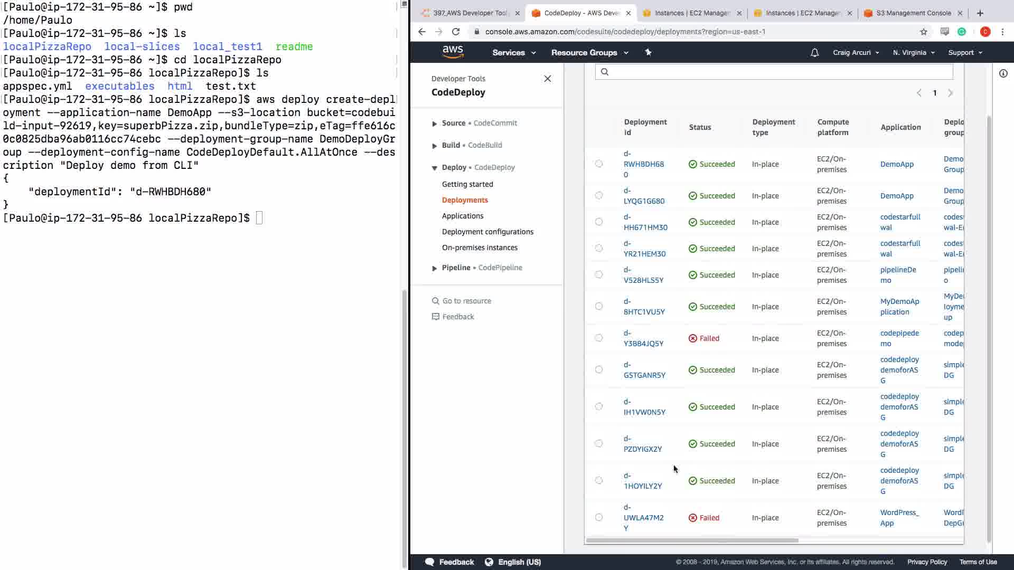The image size is (1014, 570).
Task: Open the notifications bell icon
Action: coord(814,53)
